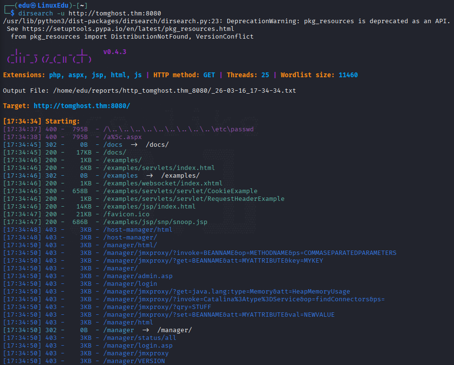Click the /examples/jsp/snp/snoop.jsp path

[155, 222]
